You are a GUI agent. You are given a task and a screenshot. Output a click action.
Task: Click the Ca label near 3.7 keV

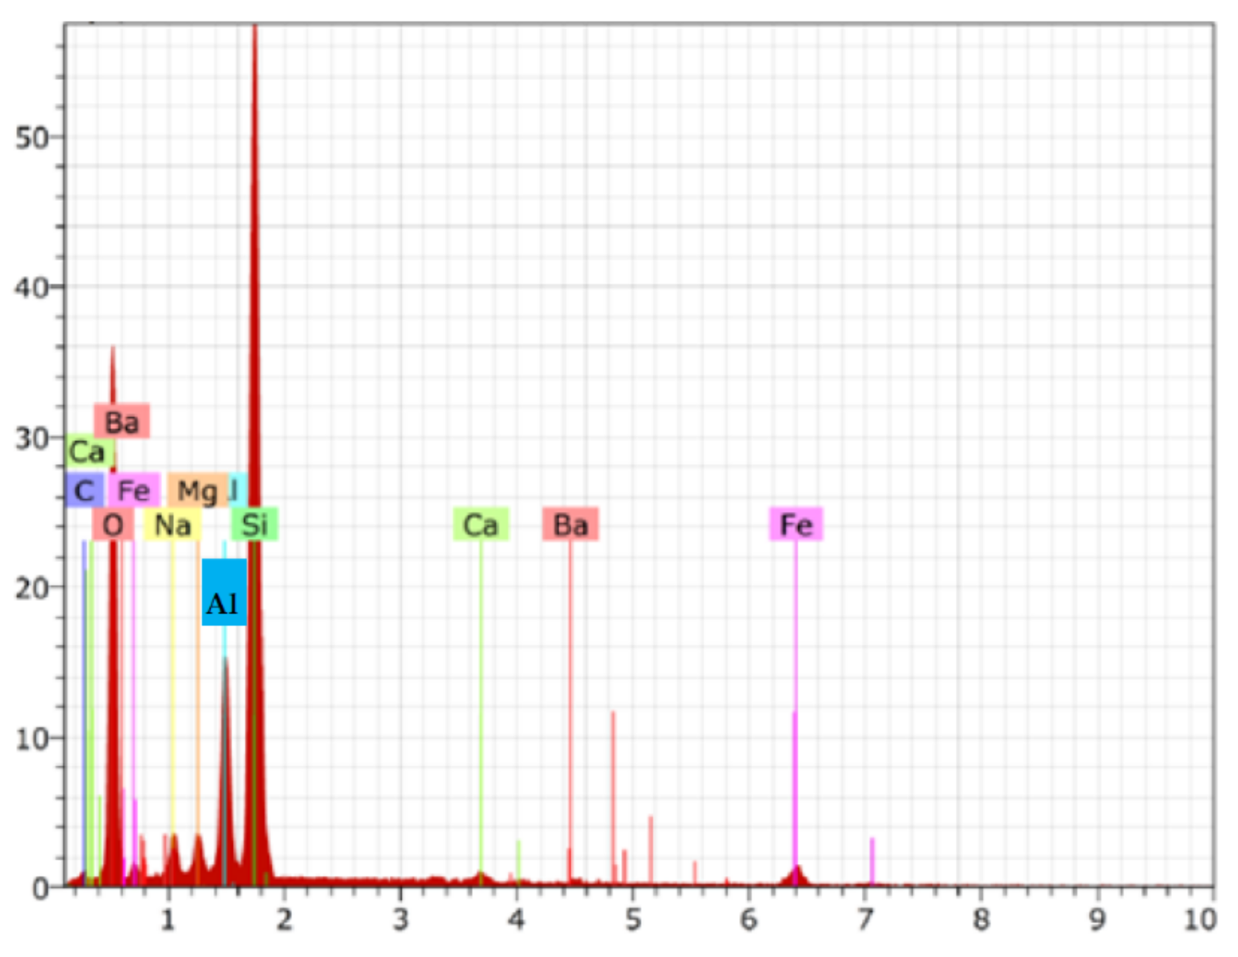pos(481,524)
